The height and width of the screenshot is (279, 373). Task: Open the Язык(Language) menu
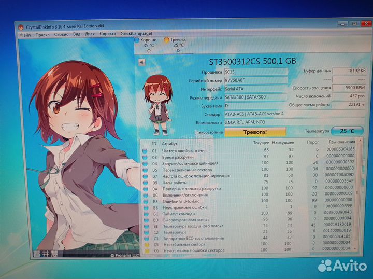136,33
